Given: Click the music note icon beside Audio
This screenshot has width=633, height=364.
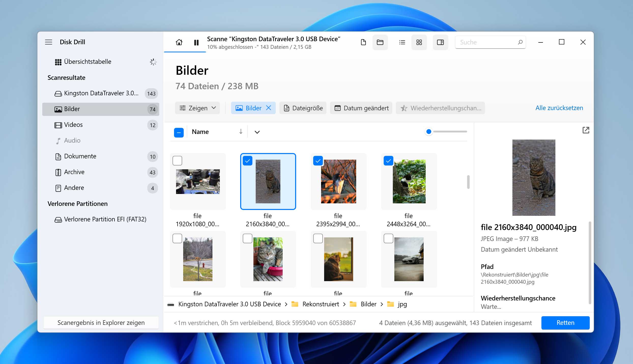Looking at the screenshot, I should (x=58, y=141).
